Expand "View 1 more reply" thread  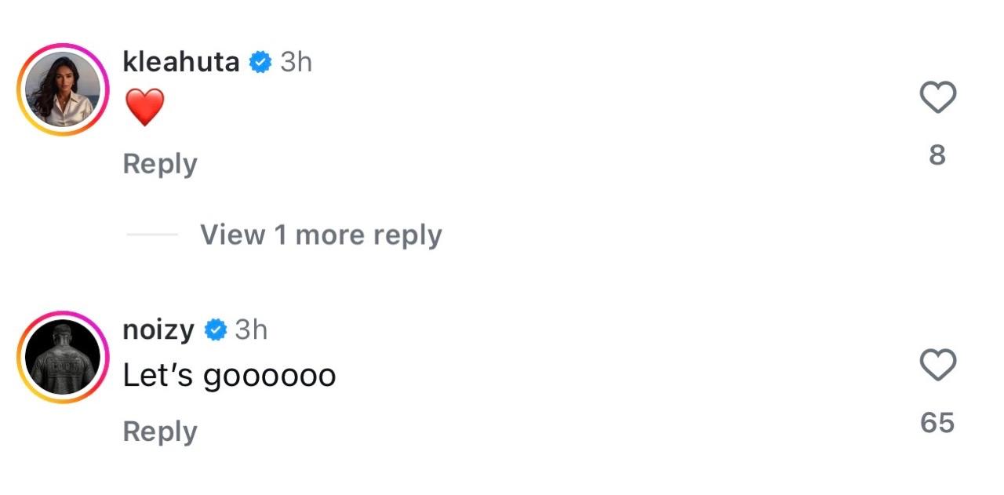tap(321, 235)
